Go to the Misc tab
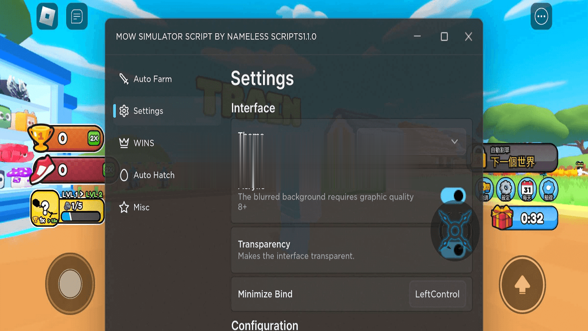Image resolution: width=588 pixels, height=331 pixels. [x=141, y=207]
